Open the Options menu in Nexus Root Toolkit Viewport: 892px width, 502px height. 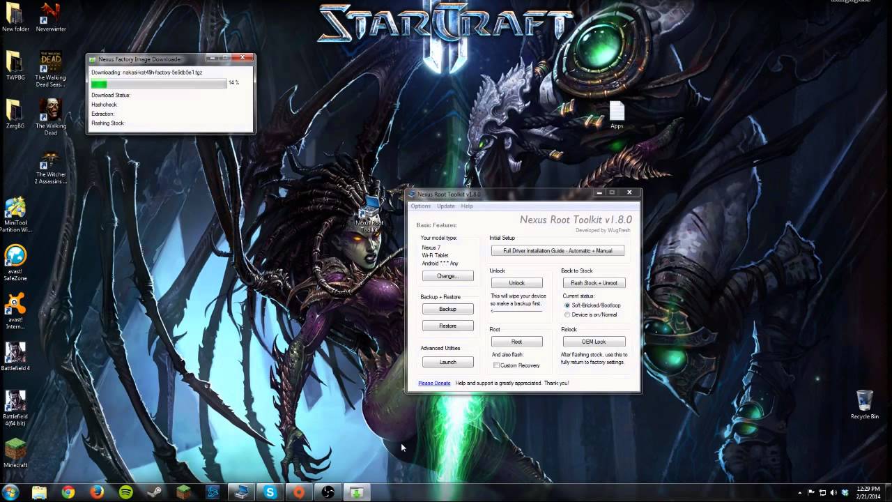420,206
